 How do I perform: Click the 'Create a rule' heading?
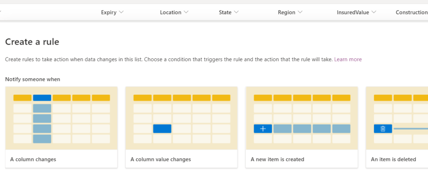[x=32, y=42]
